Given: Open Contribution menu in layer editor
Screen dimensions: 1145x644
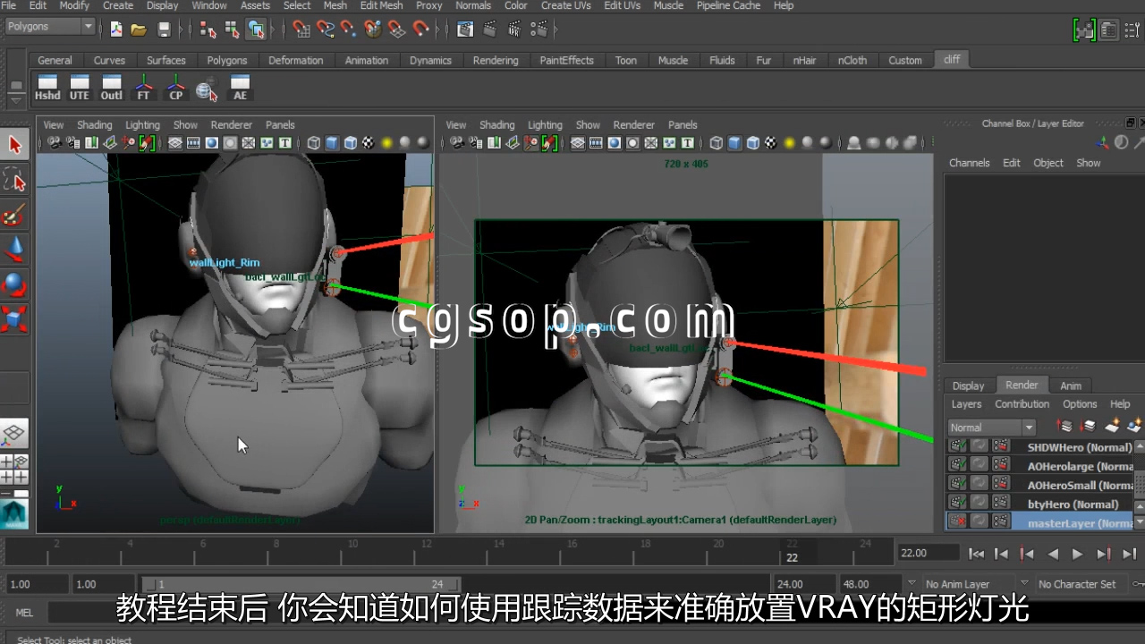Looking at the screenshot, I should 1022,404.
